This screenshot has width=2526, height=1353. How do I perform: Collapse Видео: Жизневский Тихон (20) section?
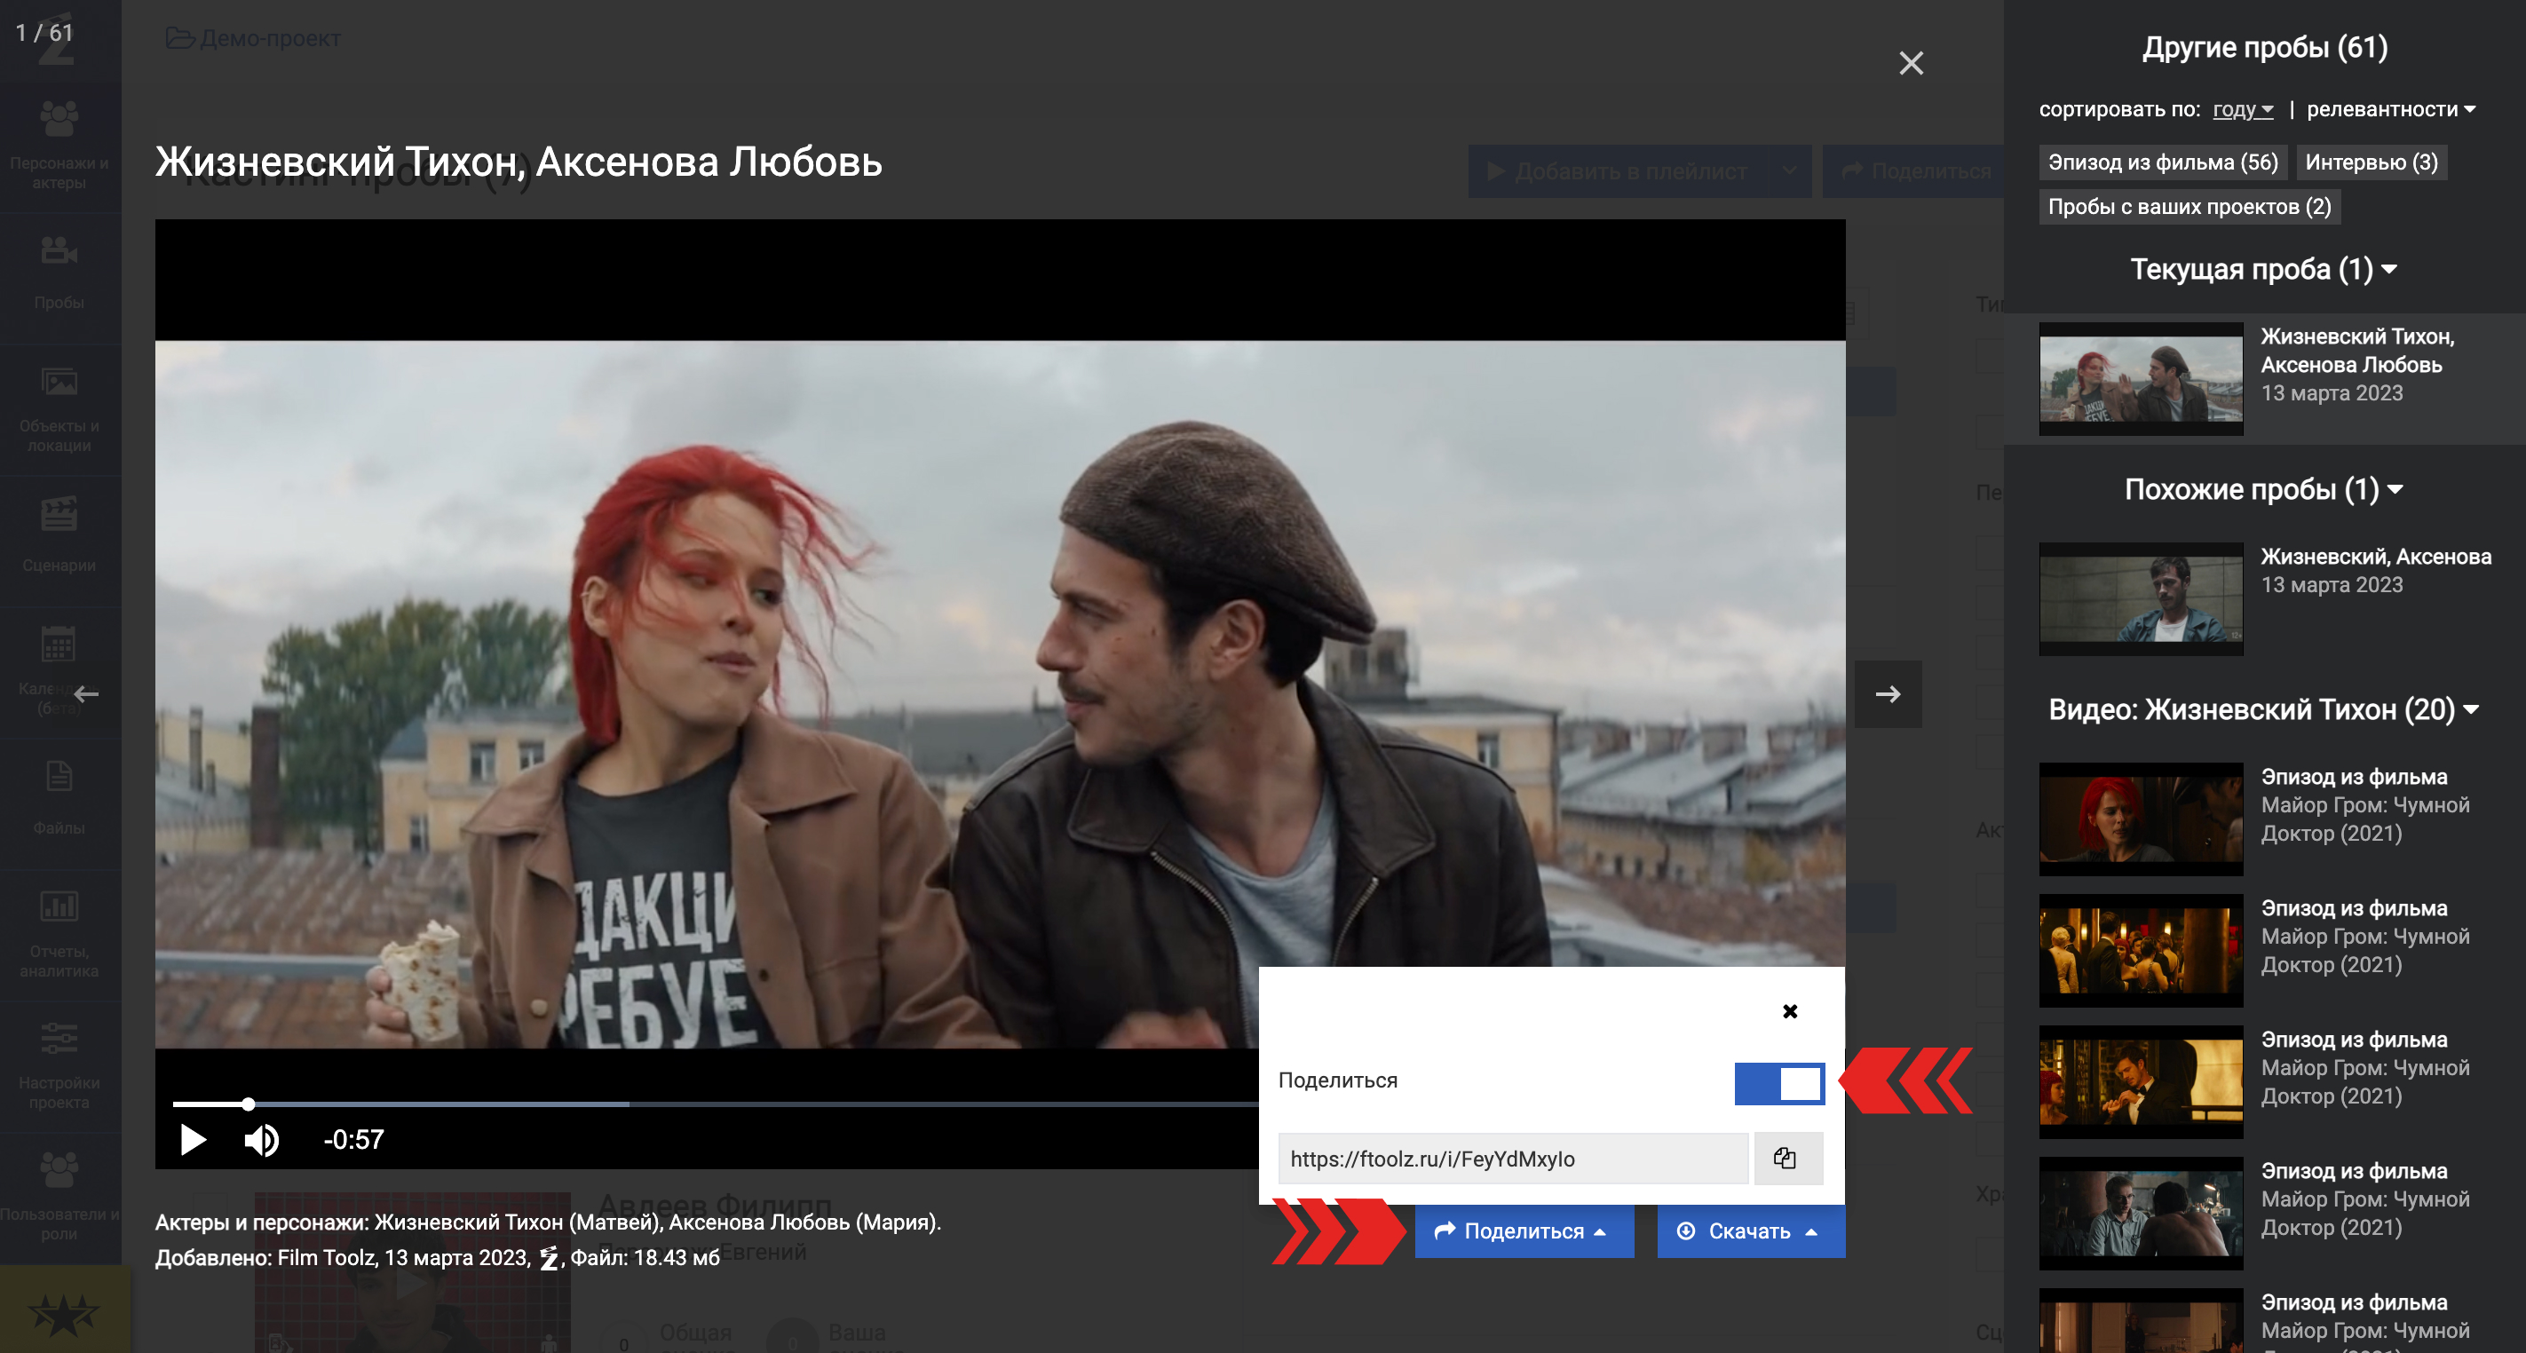pos(2263,710)
